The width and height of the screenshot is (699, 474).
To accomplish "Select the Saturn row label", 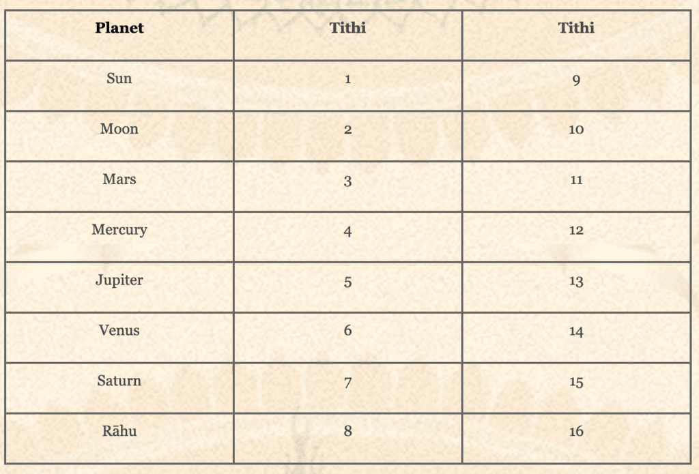I will click(x=119, y=381).
